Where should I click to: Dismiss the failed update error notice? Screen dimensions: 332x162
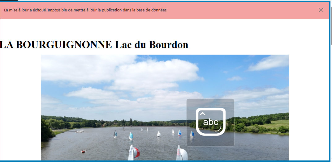click(321, 10)
